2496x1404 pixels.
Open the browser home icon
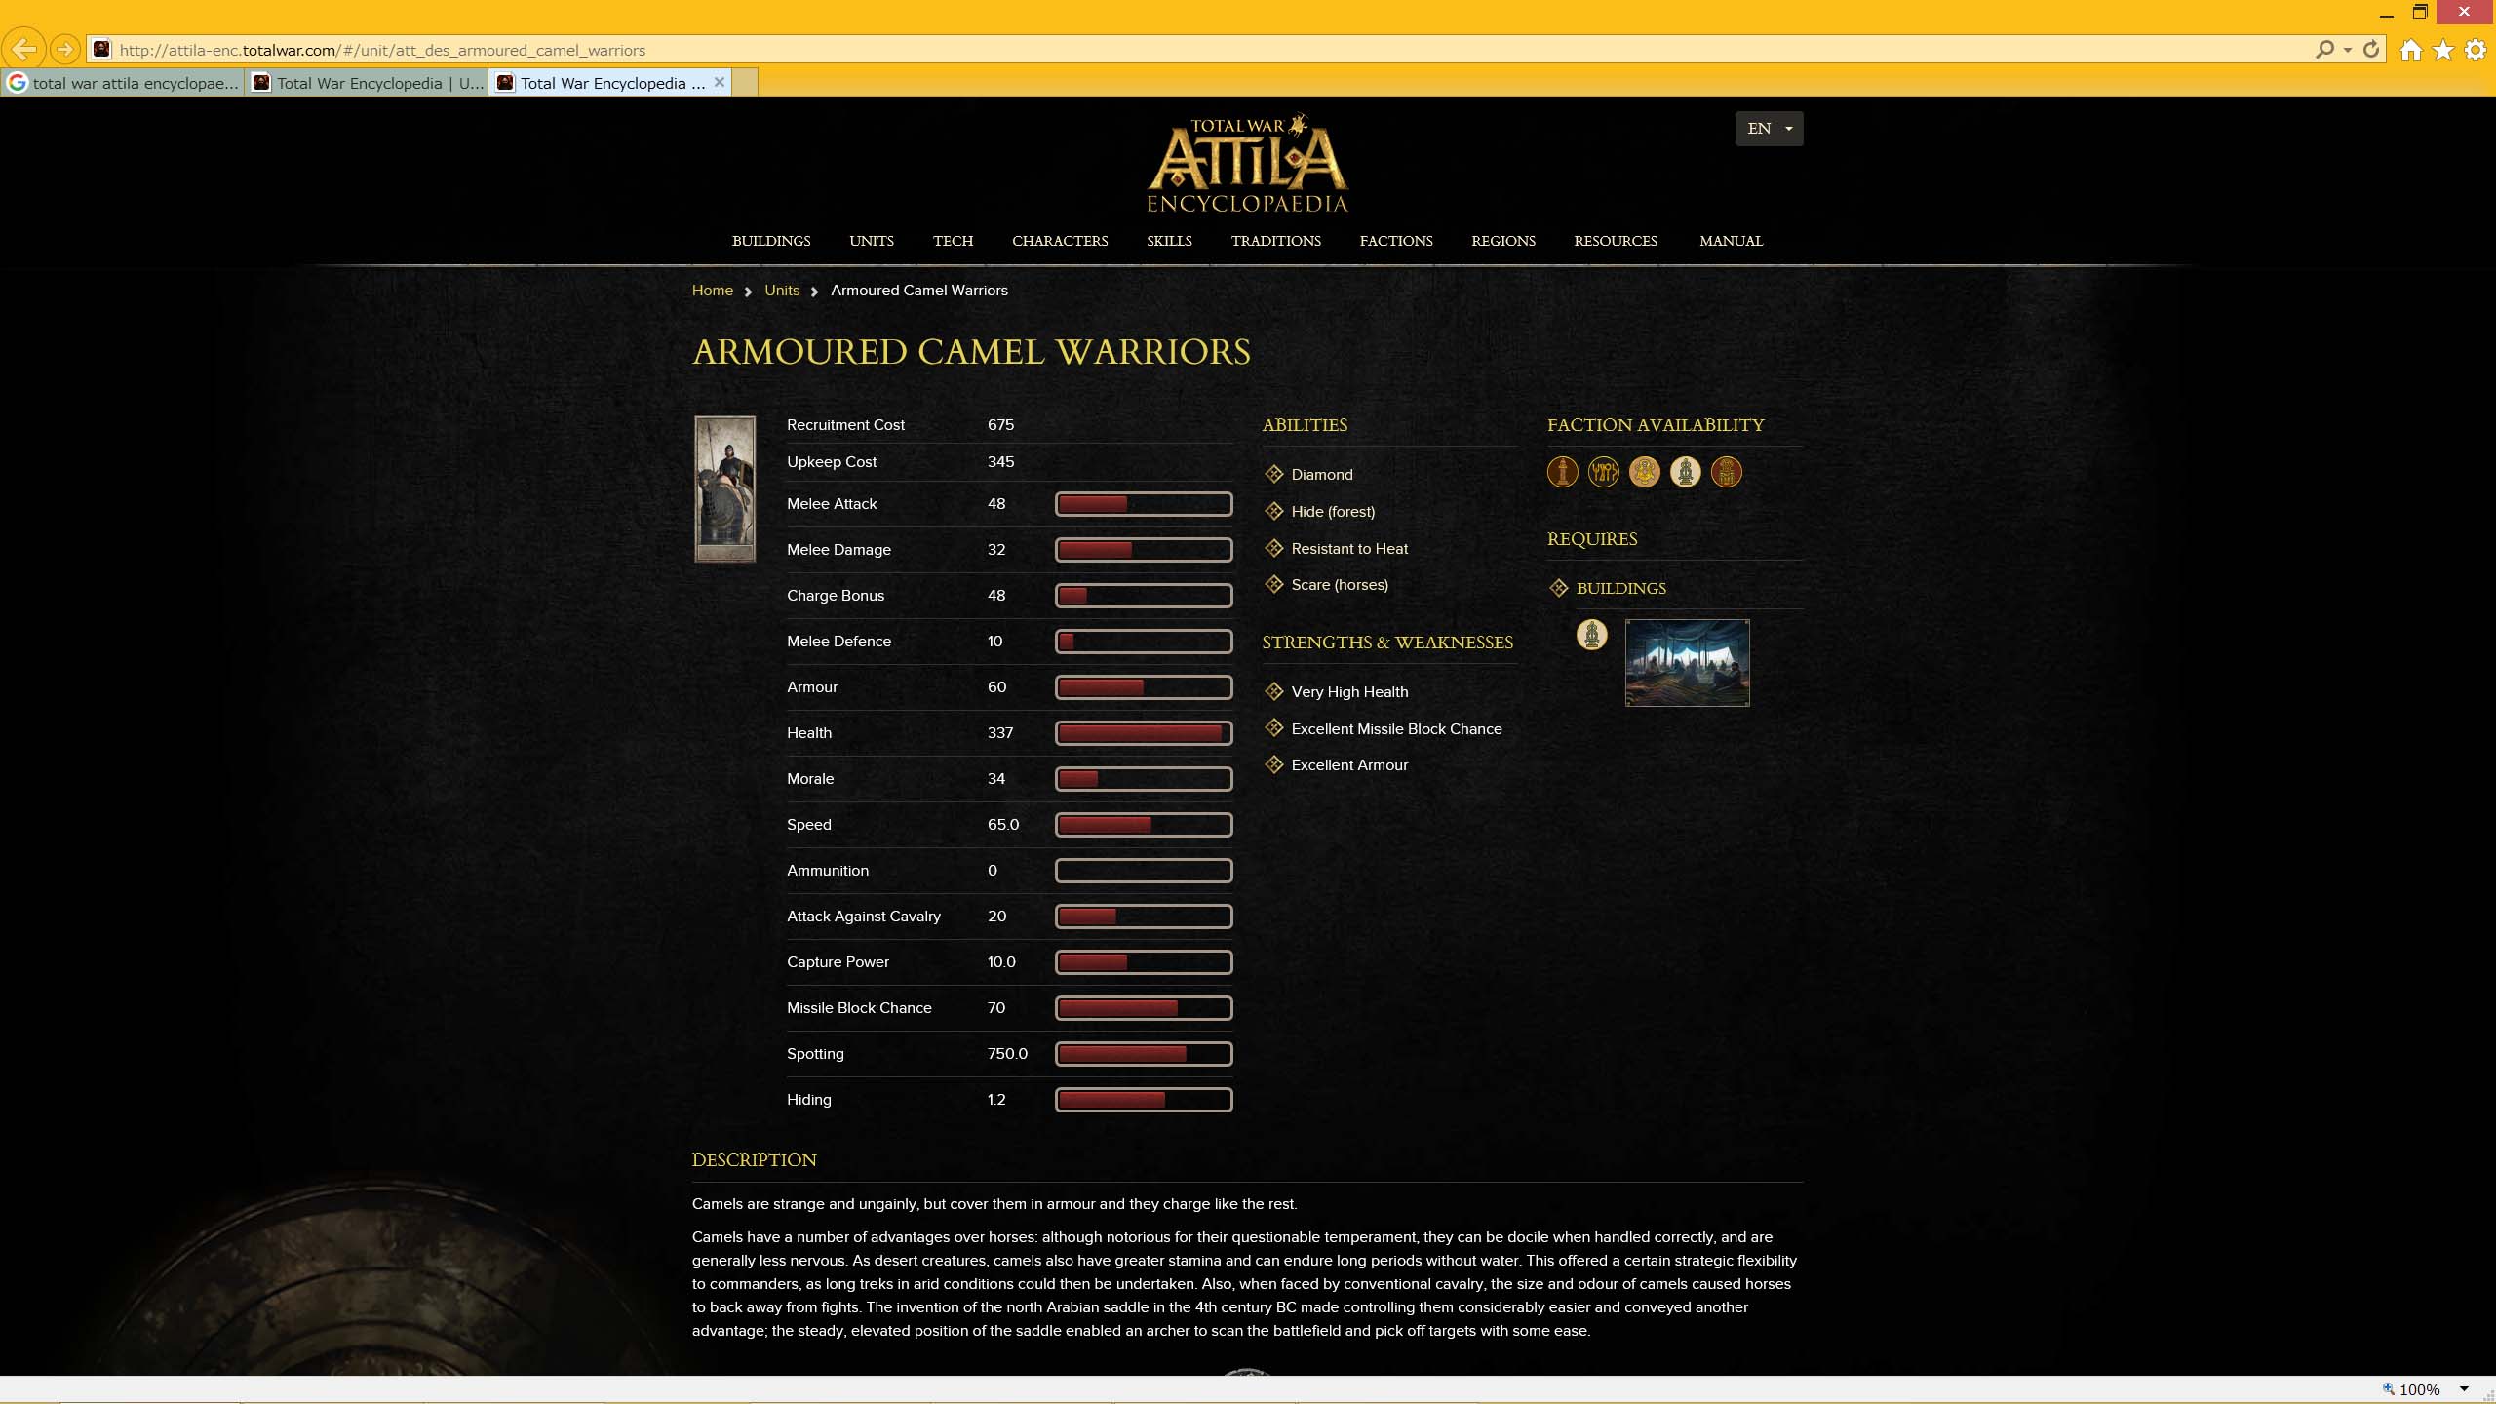point(2411,50)
